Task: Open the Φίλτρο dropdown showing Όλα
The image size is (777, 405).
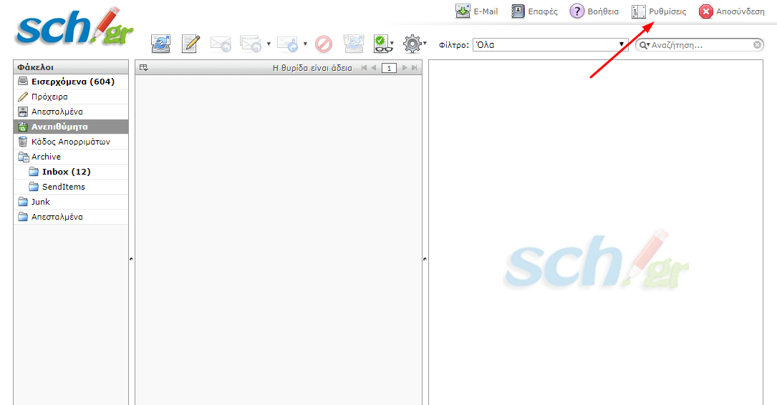Action: (x=550, y=44)
